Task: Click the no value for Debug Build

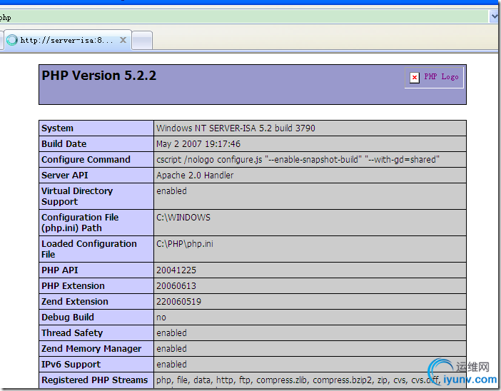Action: coord(161,318)
